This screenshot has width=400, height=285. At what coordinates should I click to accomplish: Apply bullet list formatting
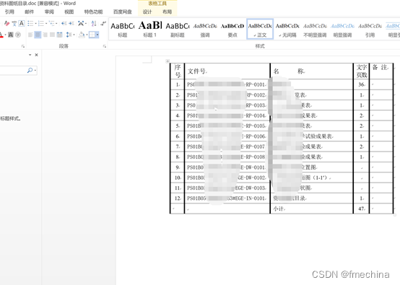pyautogui.click(x=30, y=24)
